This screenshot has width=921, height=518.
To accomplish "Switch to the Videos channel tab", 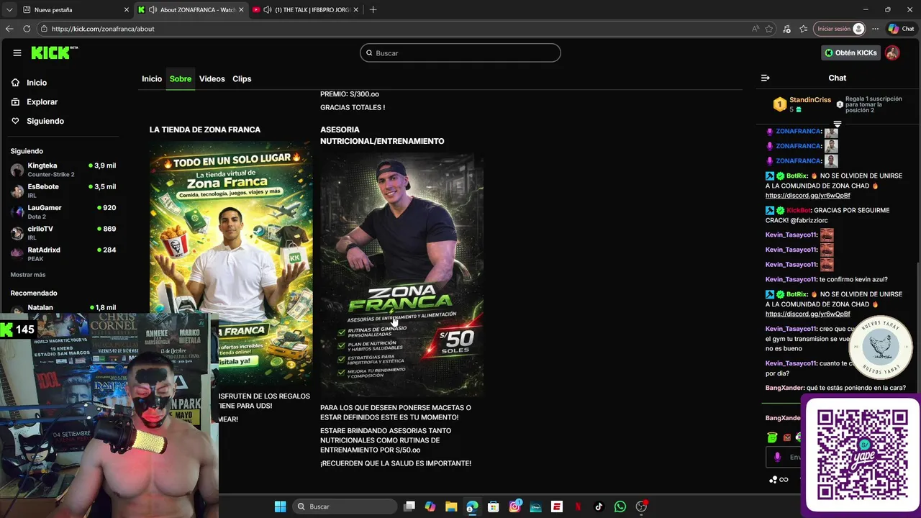I will coord(212,78).
